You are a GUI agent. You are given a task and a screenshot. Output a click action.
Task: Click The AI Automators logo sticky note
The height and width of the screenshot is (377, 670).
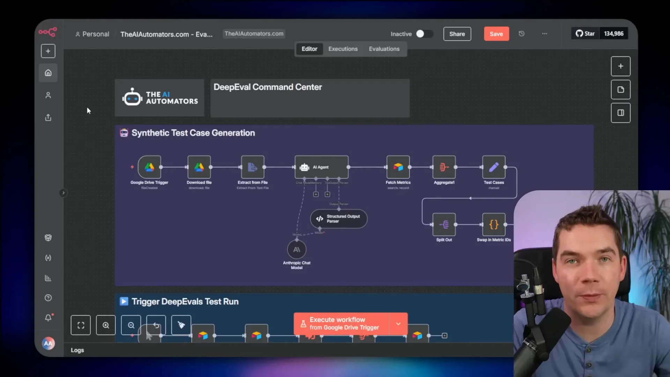tap(159, 97)
